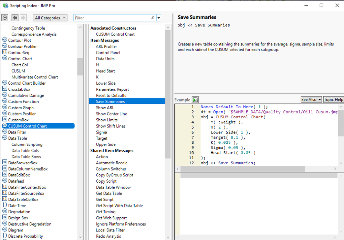This screenshot has height=240, width=344.
Task: Select Data Table Rows
Action: click(x=26, y=157)
